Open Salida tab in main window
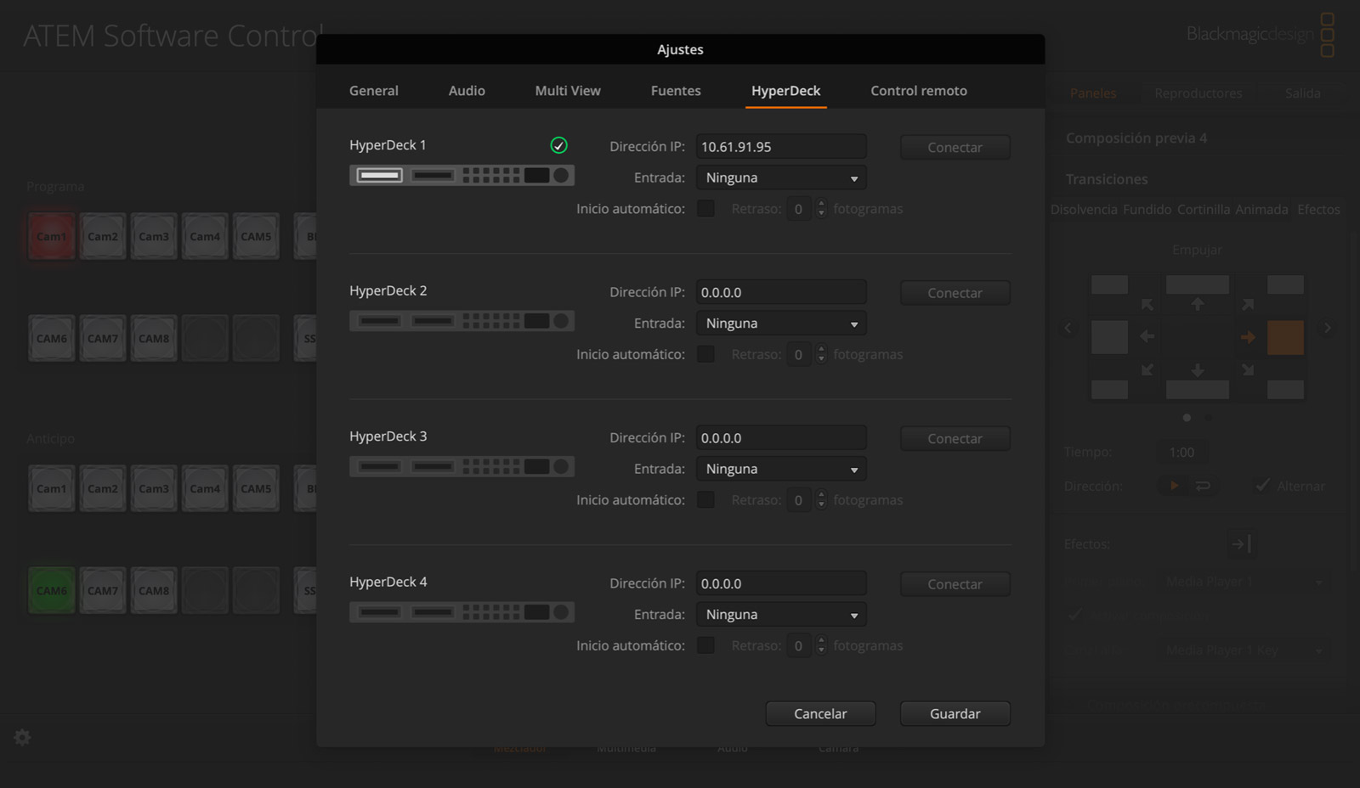 pos(1302,93)
